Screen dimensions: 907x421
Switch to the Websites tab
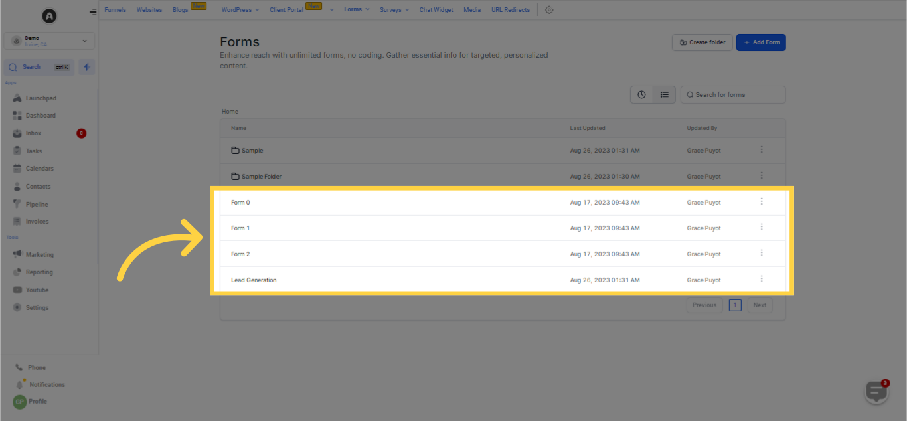click(x=149, y=10)
